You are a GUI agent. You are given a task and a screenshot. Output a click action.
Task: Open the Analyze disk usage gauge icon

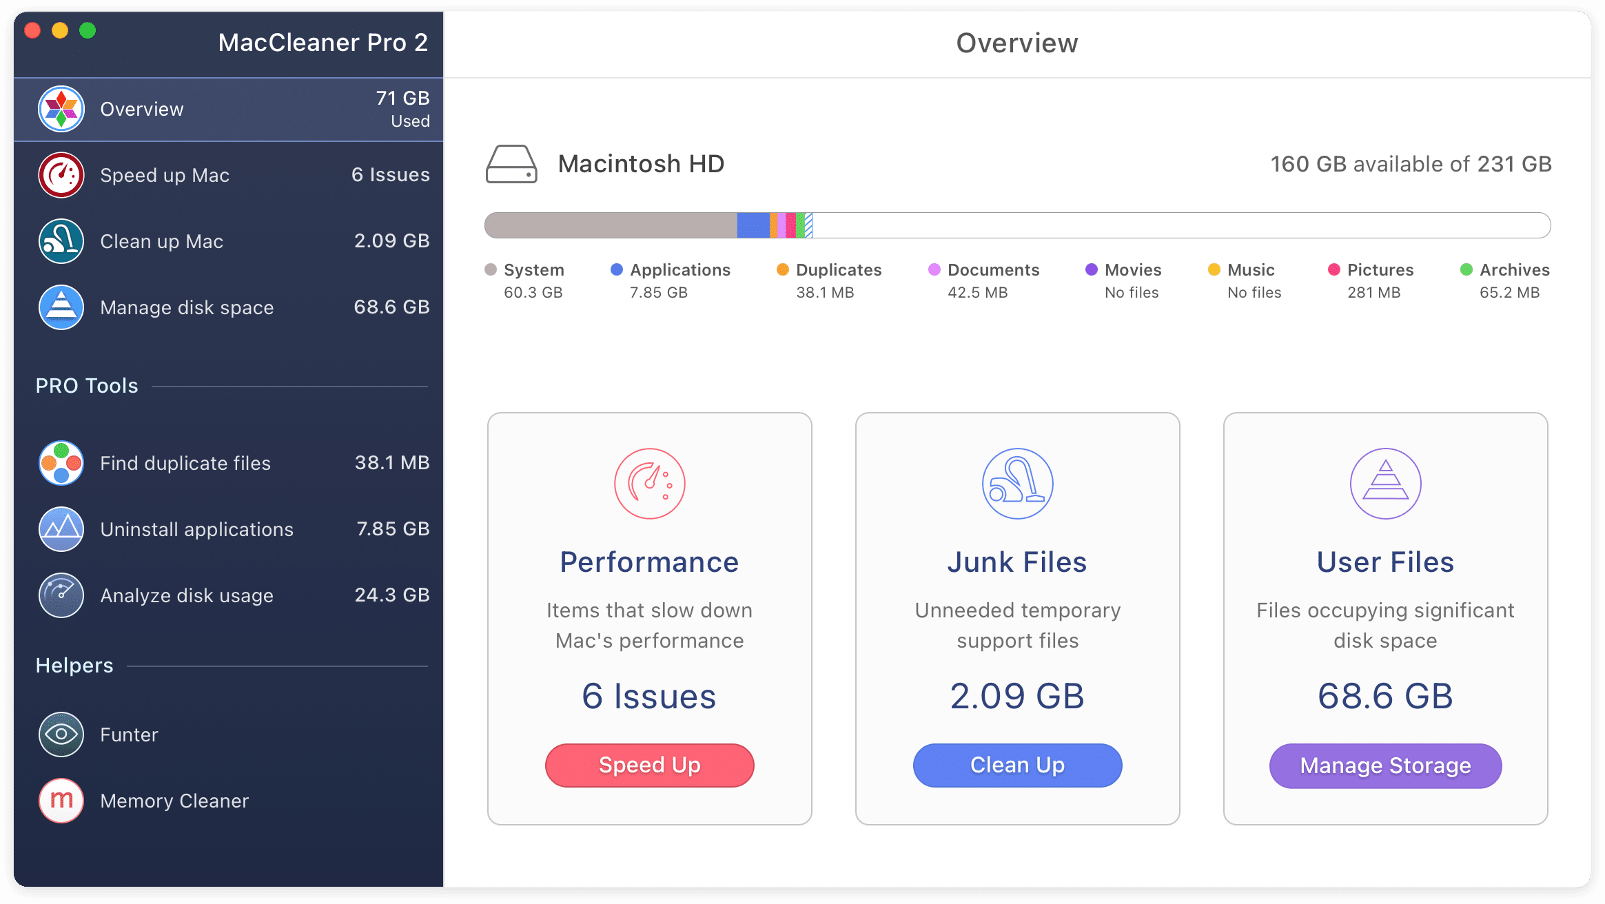pyautogui.click(x=61, y=595)
